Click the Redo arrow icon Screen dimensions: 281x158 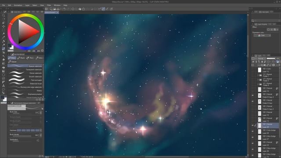(68, 9)
